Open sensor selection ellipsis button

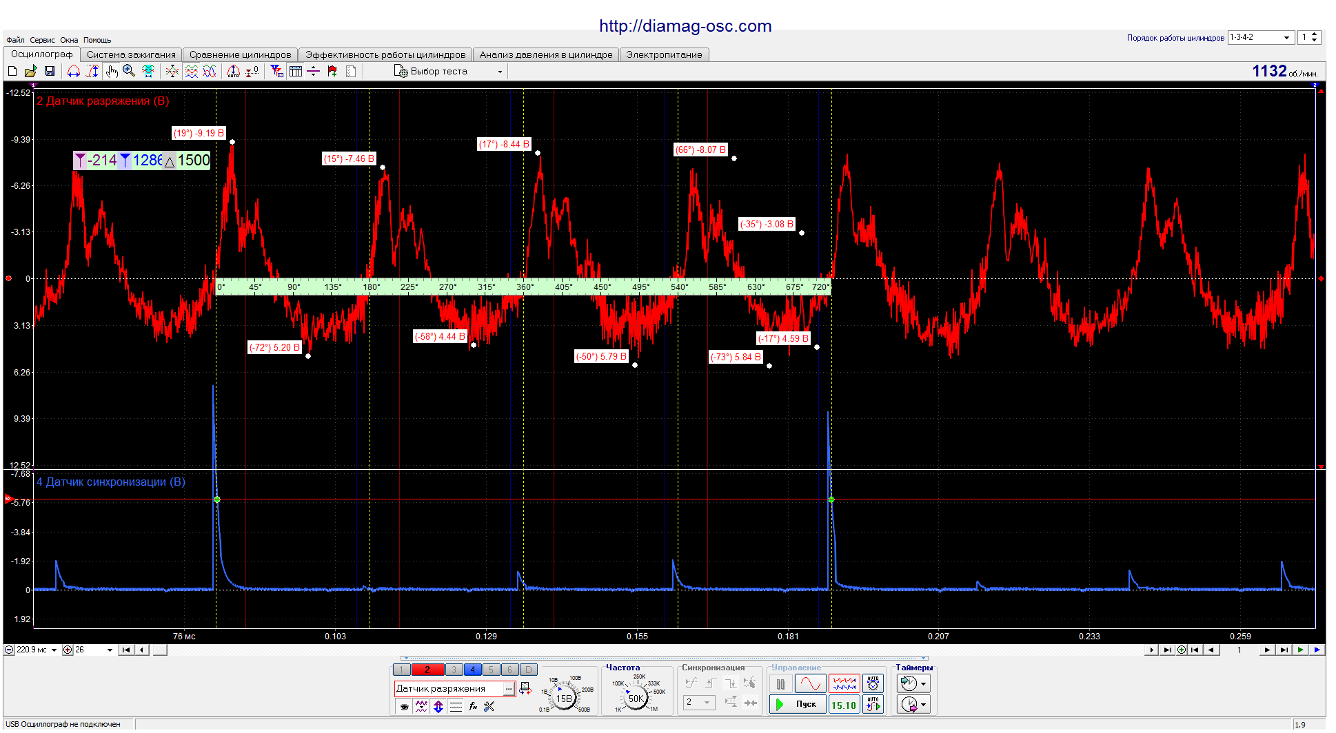coord(509,689)
